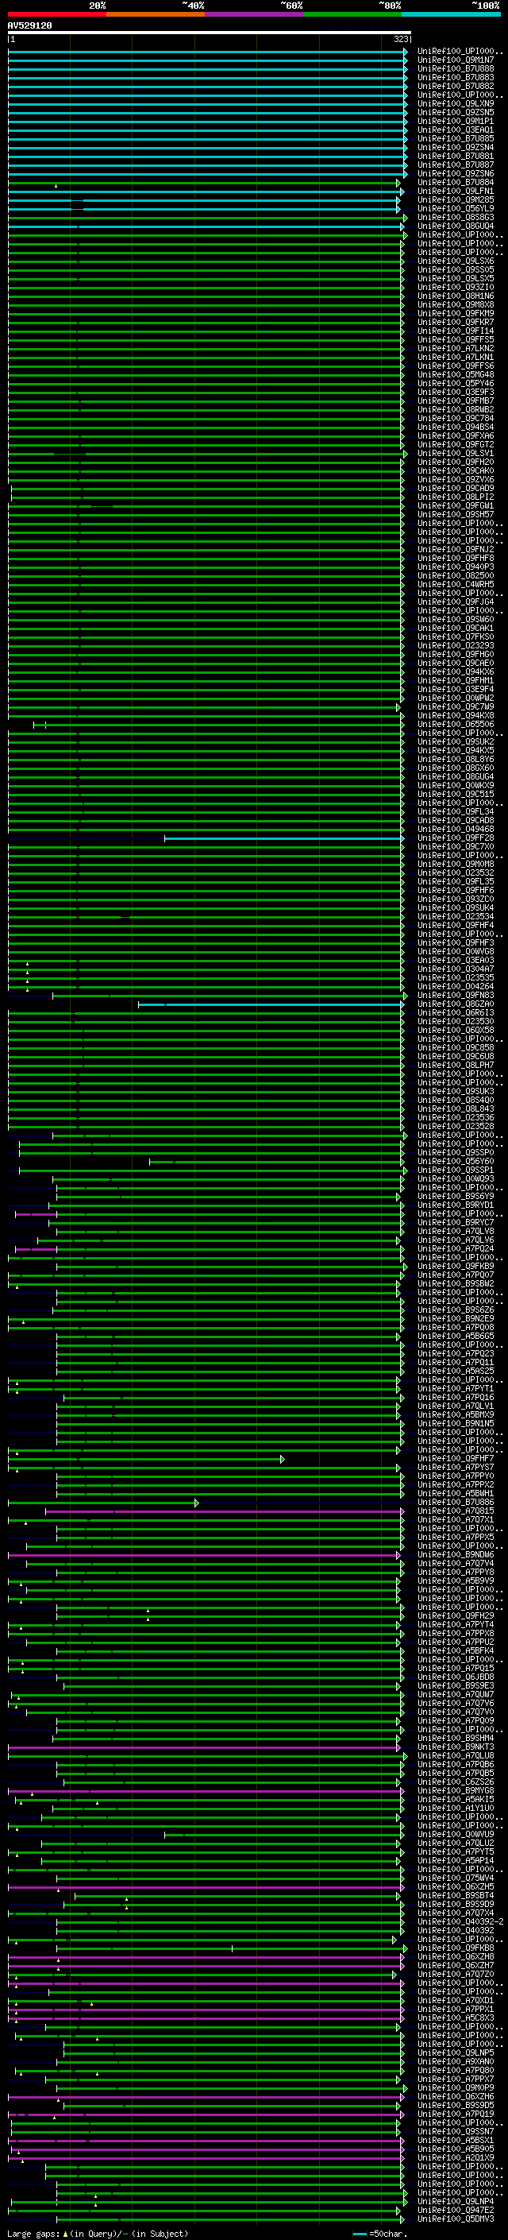Open hit UniRef100_Q56Y60
Screen dimensions: 508x2240
pyautogui.click(x=456, y=1162)
